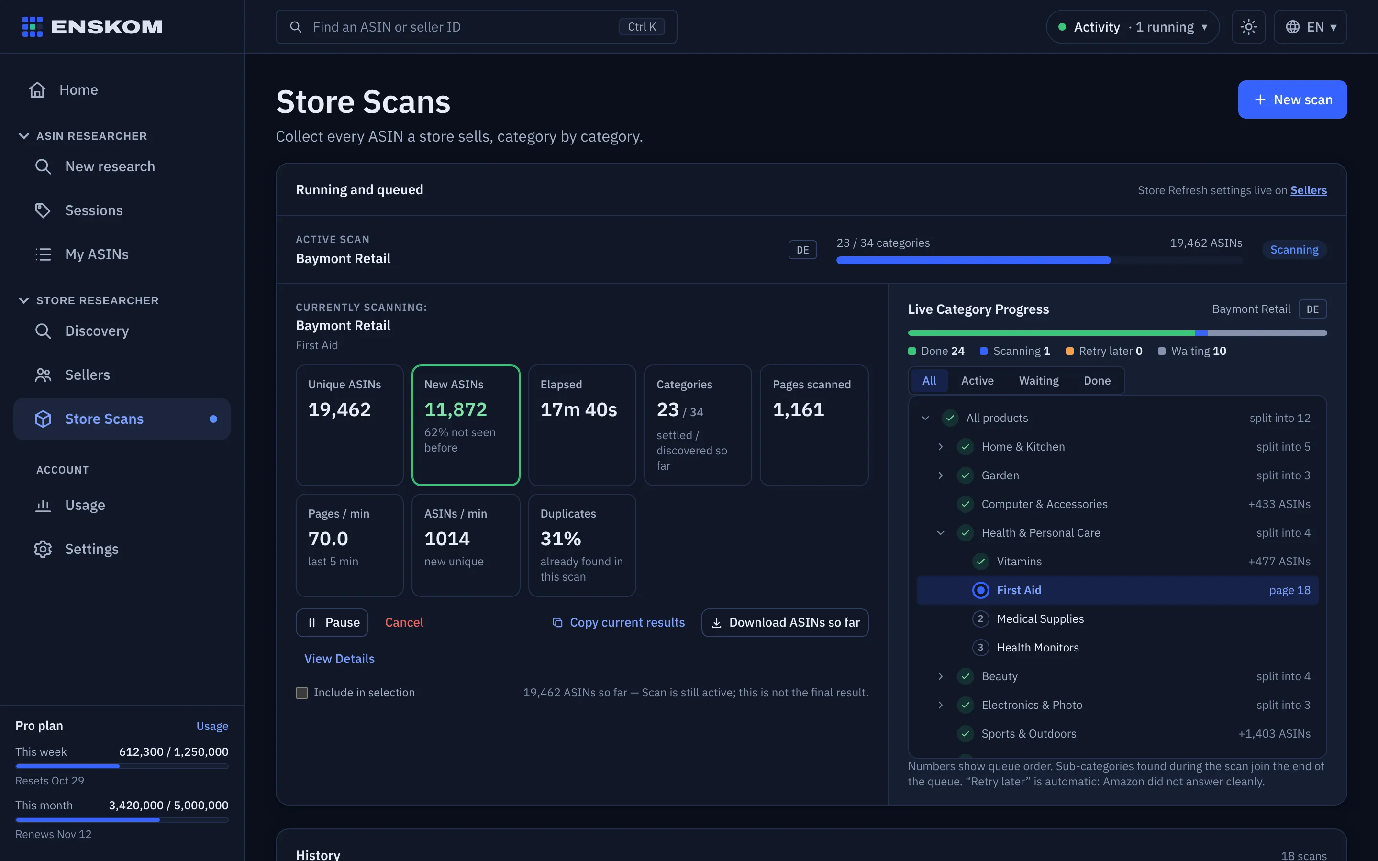The height and width of the screenshot is (861, 1378).
Task: Click the download icon on Download ASINs
Action: click(x=717, y=622)
